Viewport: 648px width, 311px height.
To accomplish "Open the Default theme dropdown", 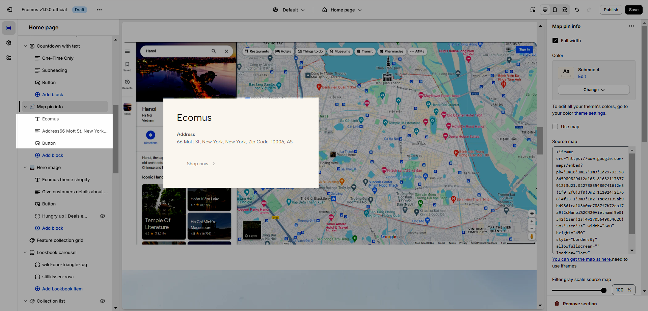I will (x=289, y=10).
